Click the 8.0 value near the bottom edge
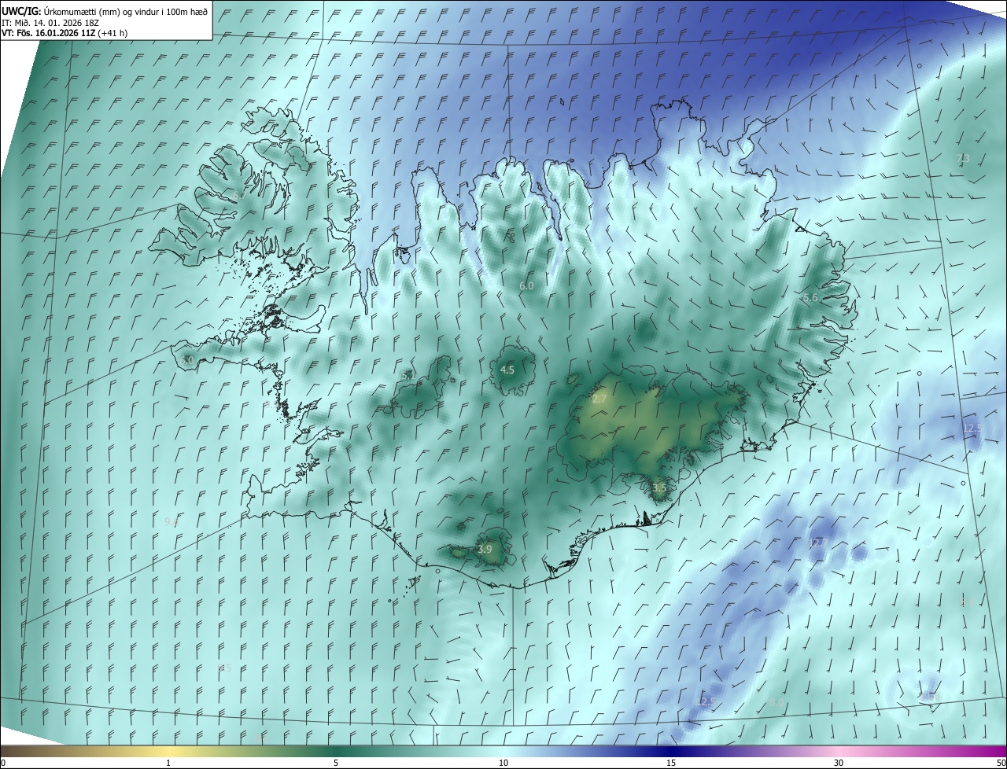 tap(776, 702)
